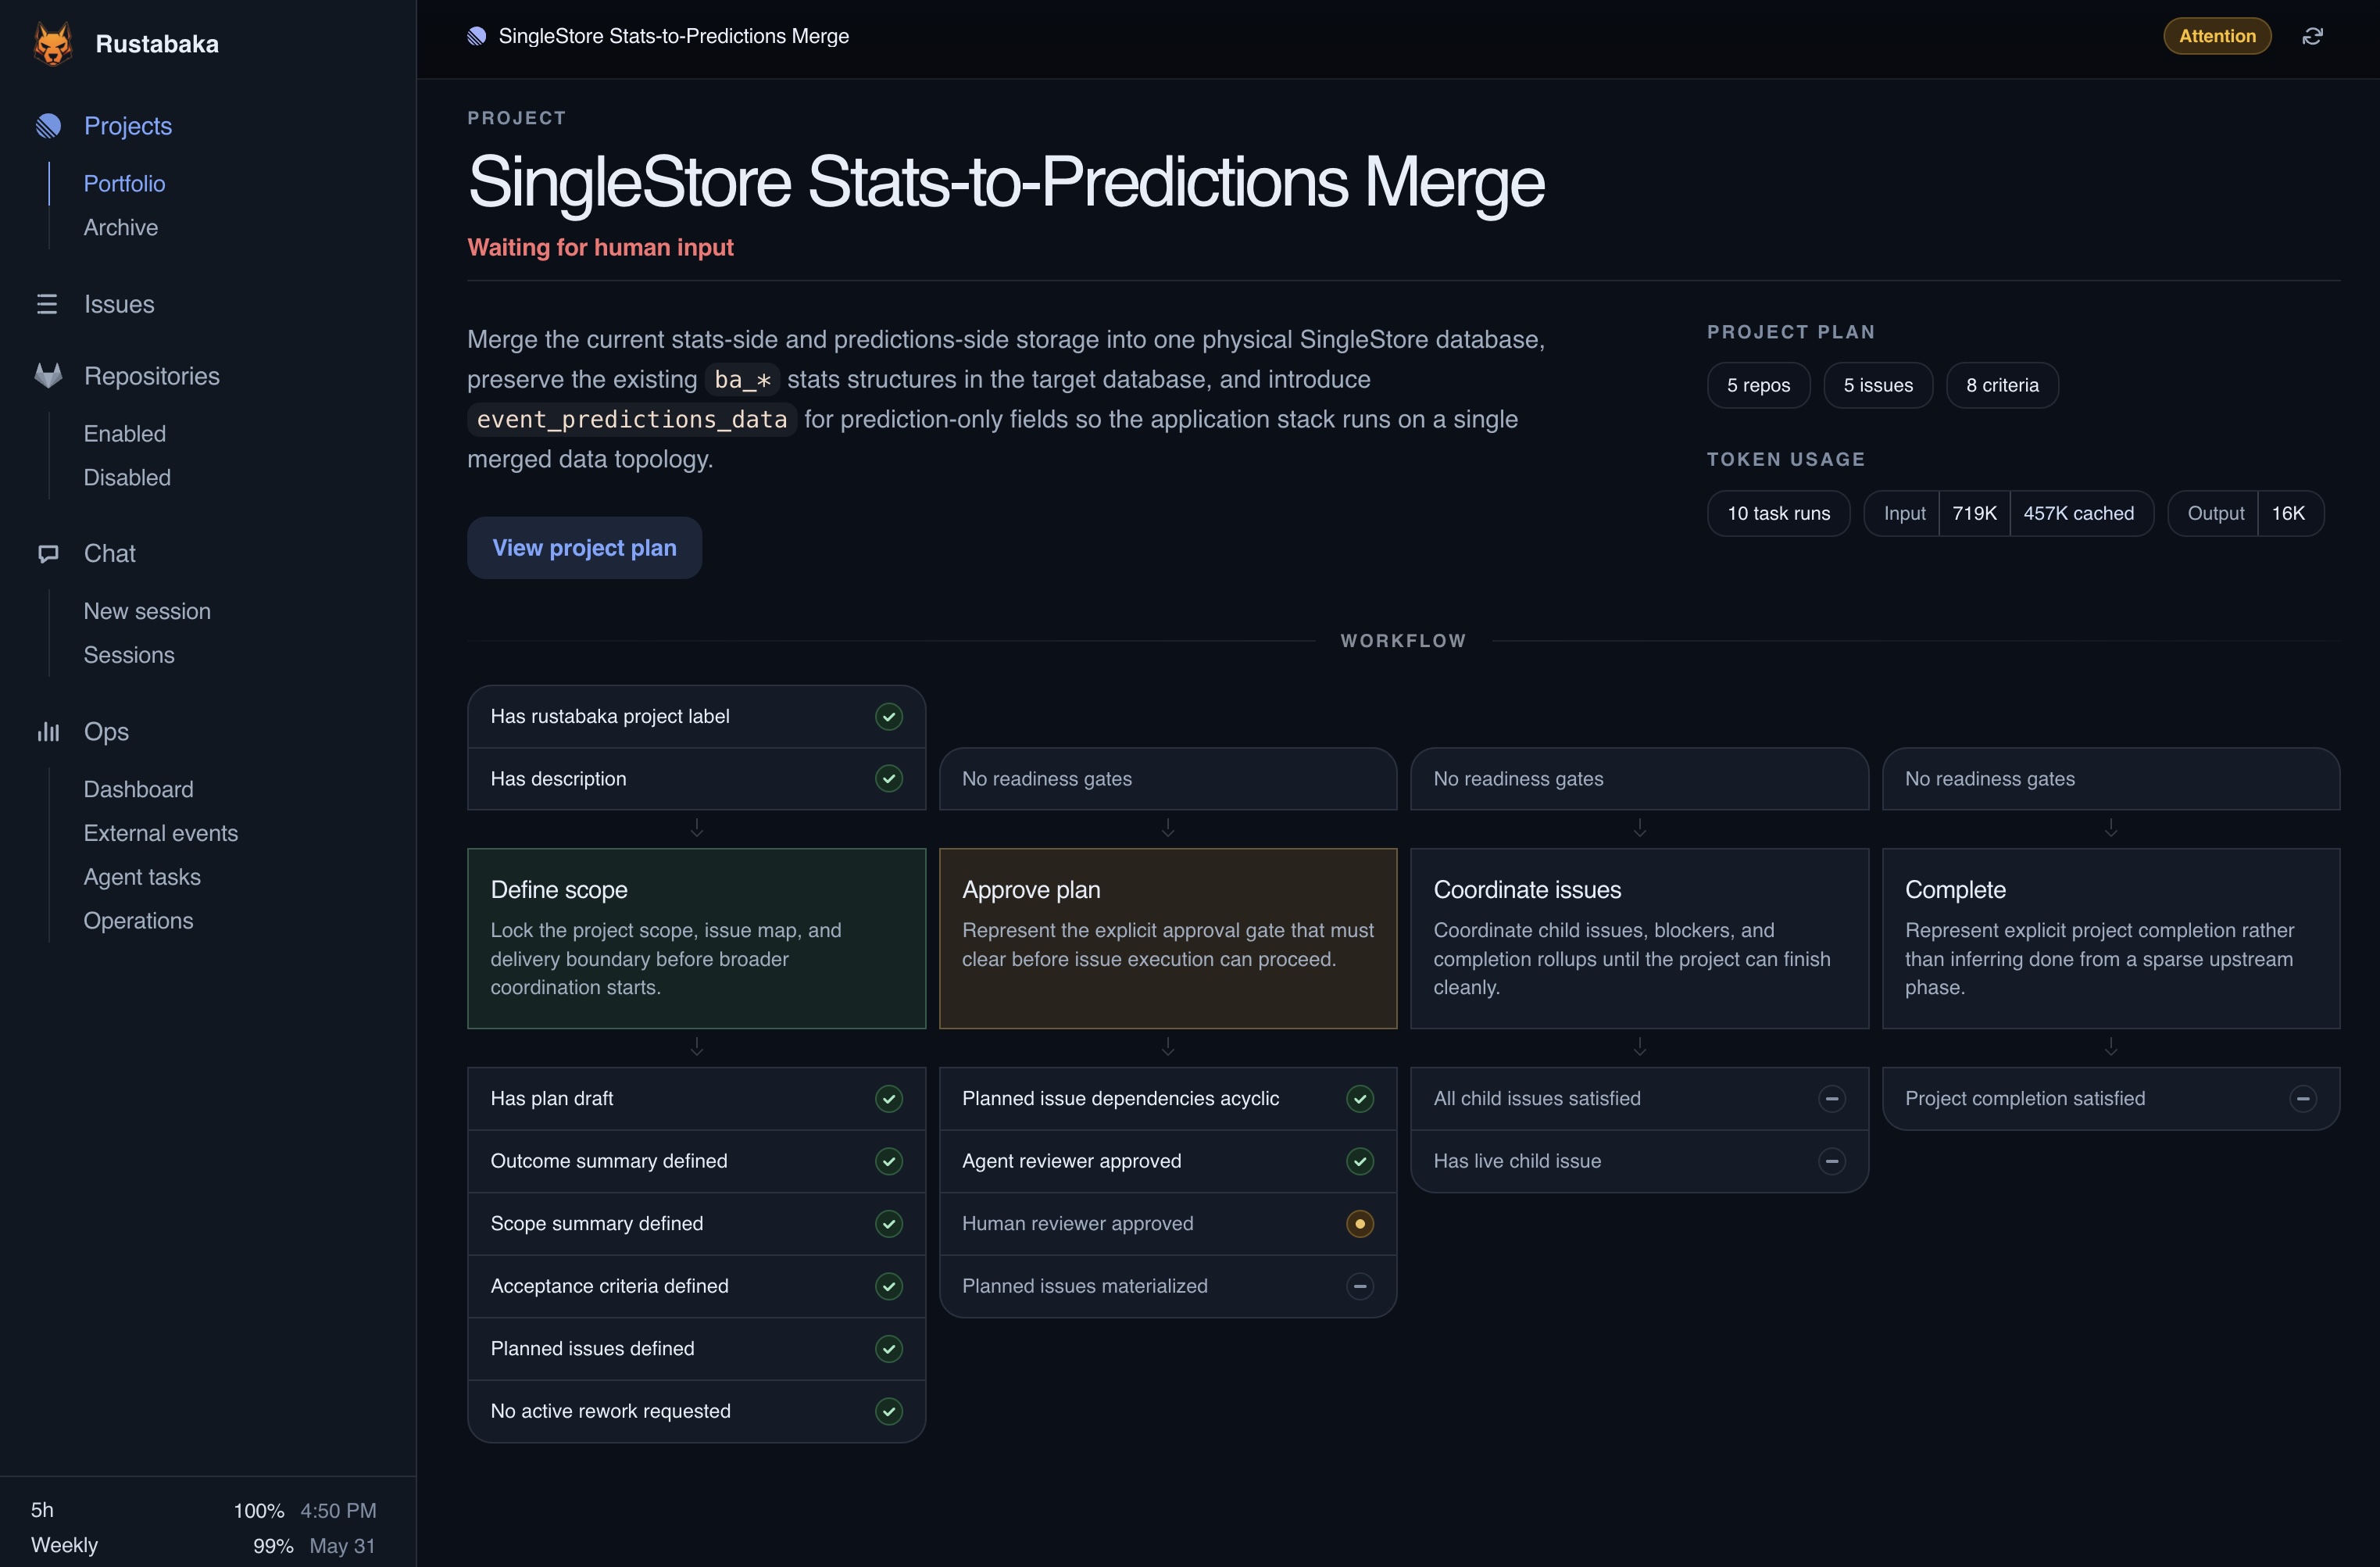
Task: Show Enabled repositories
Action: pos(124,434)
